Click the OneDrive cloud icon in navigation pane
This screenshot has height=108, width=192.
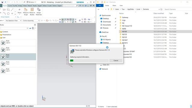tap(100, 32)
